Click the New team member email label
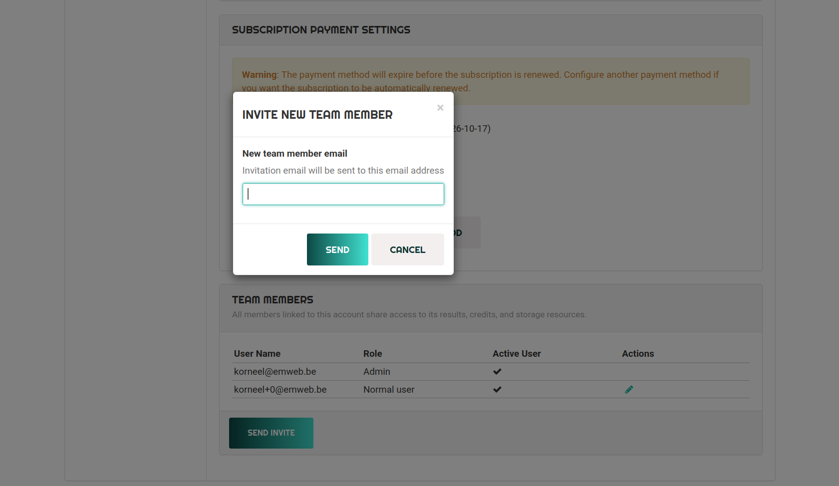The width and height of the screenshot is (839, 486). coord(294,154)
